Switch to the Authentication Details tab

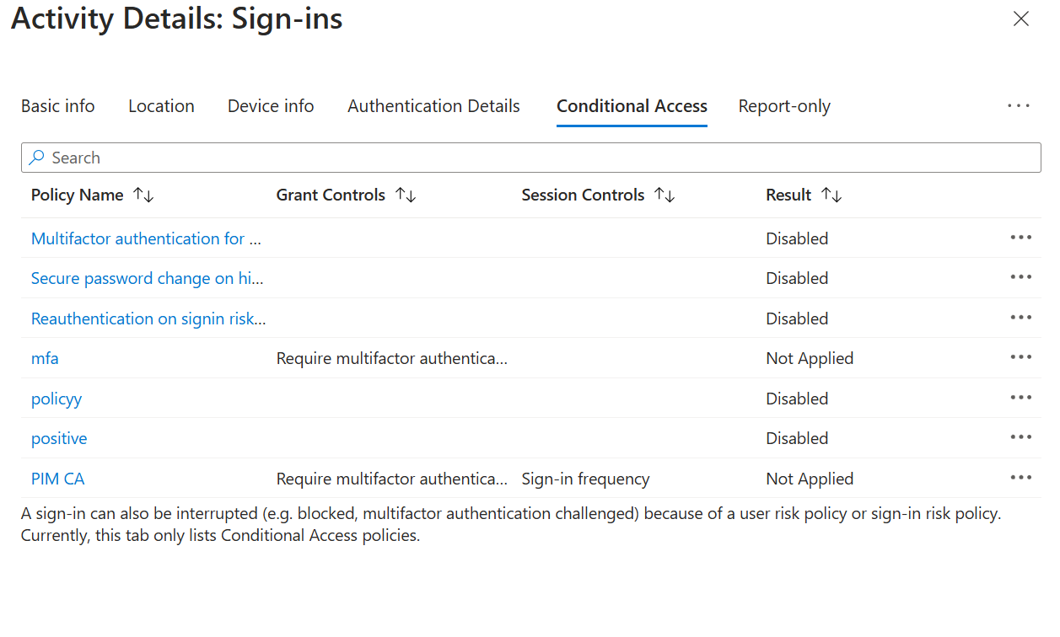[x=433, y=106]
